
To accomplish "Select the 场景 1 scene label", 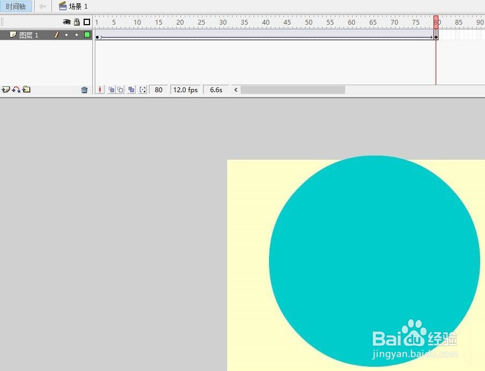I will (x=78, y=6).
